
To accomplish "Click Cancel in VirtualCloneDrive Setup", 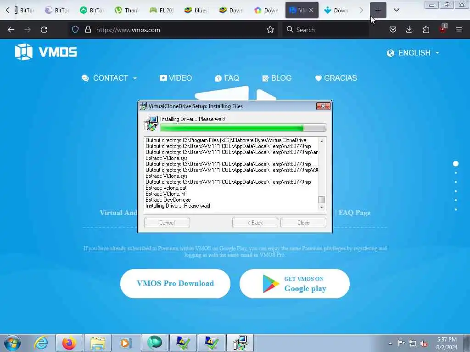I will pos(167,223).
